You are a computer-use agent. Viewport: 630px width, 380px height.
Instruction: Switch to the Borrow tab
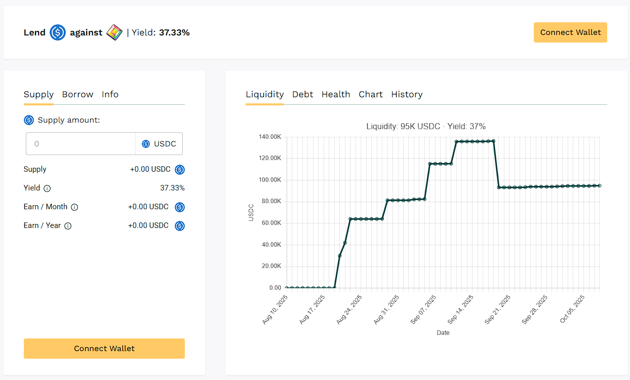tap(77, 94)
